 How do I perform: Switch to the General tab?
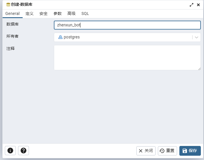click(12, 13)
